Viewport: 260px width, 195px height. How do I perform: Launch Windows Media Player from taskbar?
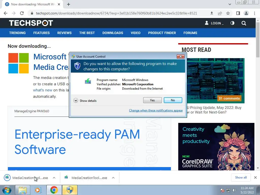(x=38, y=190)
